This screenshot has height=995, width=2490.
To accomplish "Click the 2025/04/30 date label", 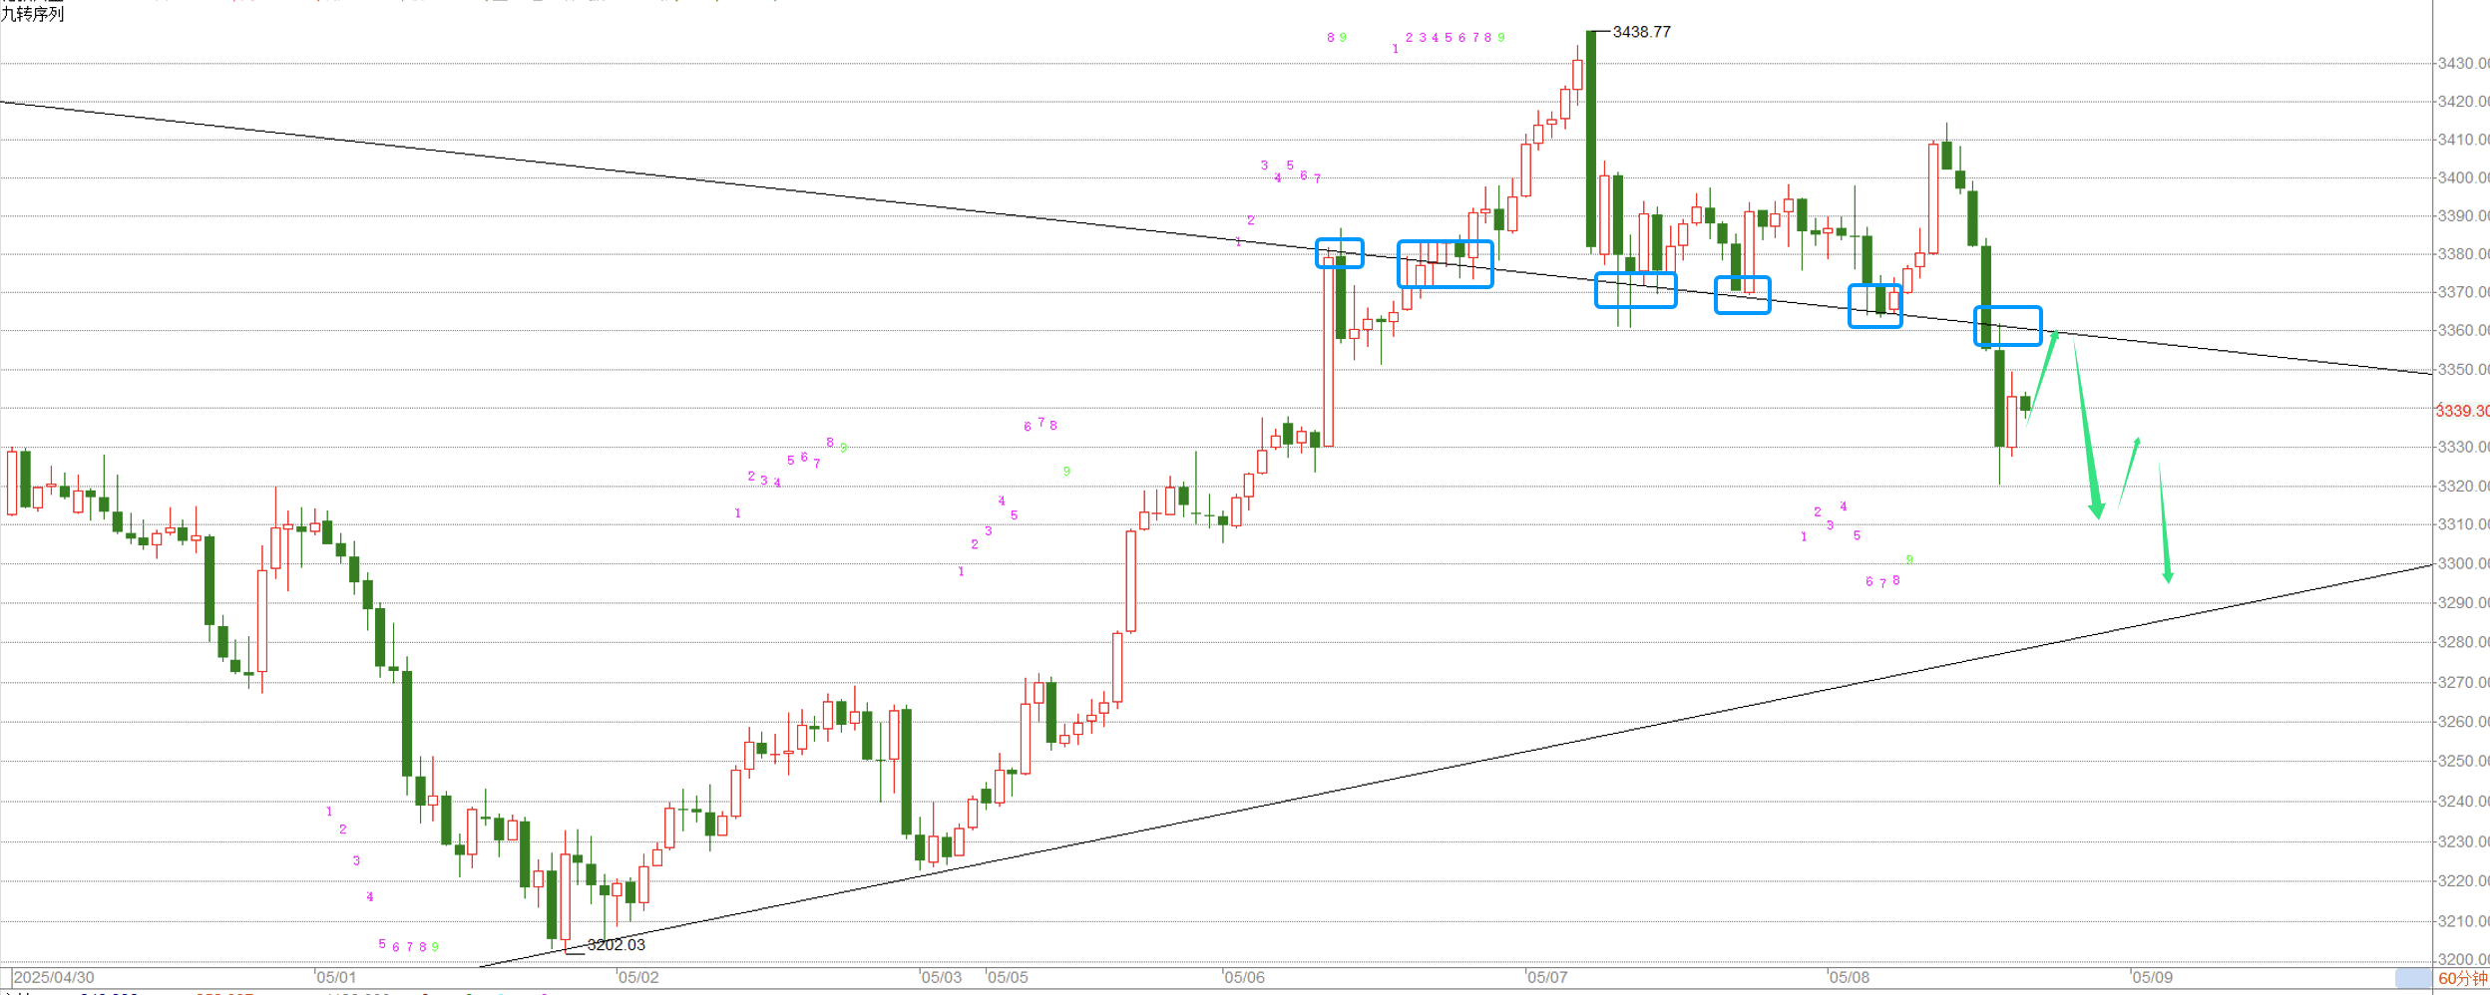I will click(54, 977).
